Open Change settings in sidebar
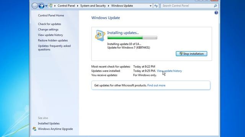245x137 pixels. 48,29
